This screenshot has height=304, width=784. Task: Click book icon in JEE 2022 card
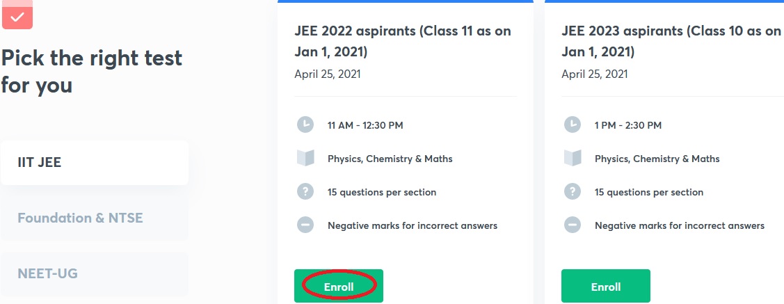(x=305, y=159)
